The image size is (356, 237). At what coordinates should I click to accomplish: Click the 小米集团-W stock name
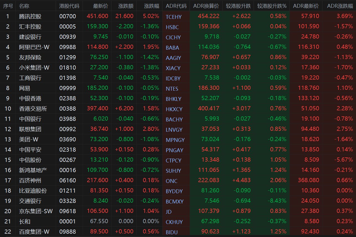(x=34, y=68)
